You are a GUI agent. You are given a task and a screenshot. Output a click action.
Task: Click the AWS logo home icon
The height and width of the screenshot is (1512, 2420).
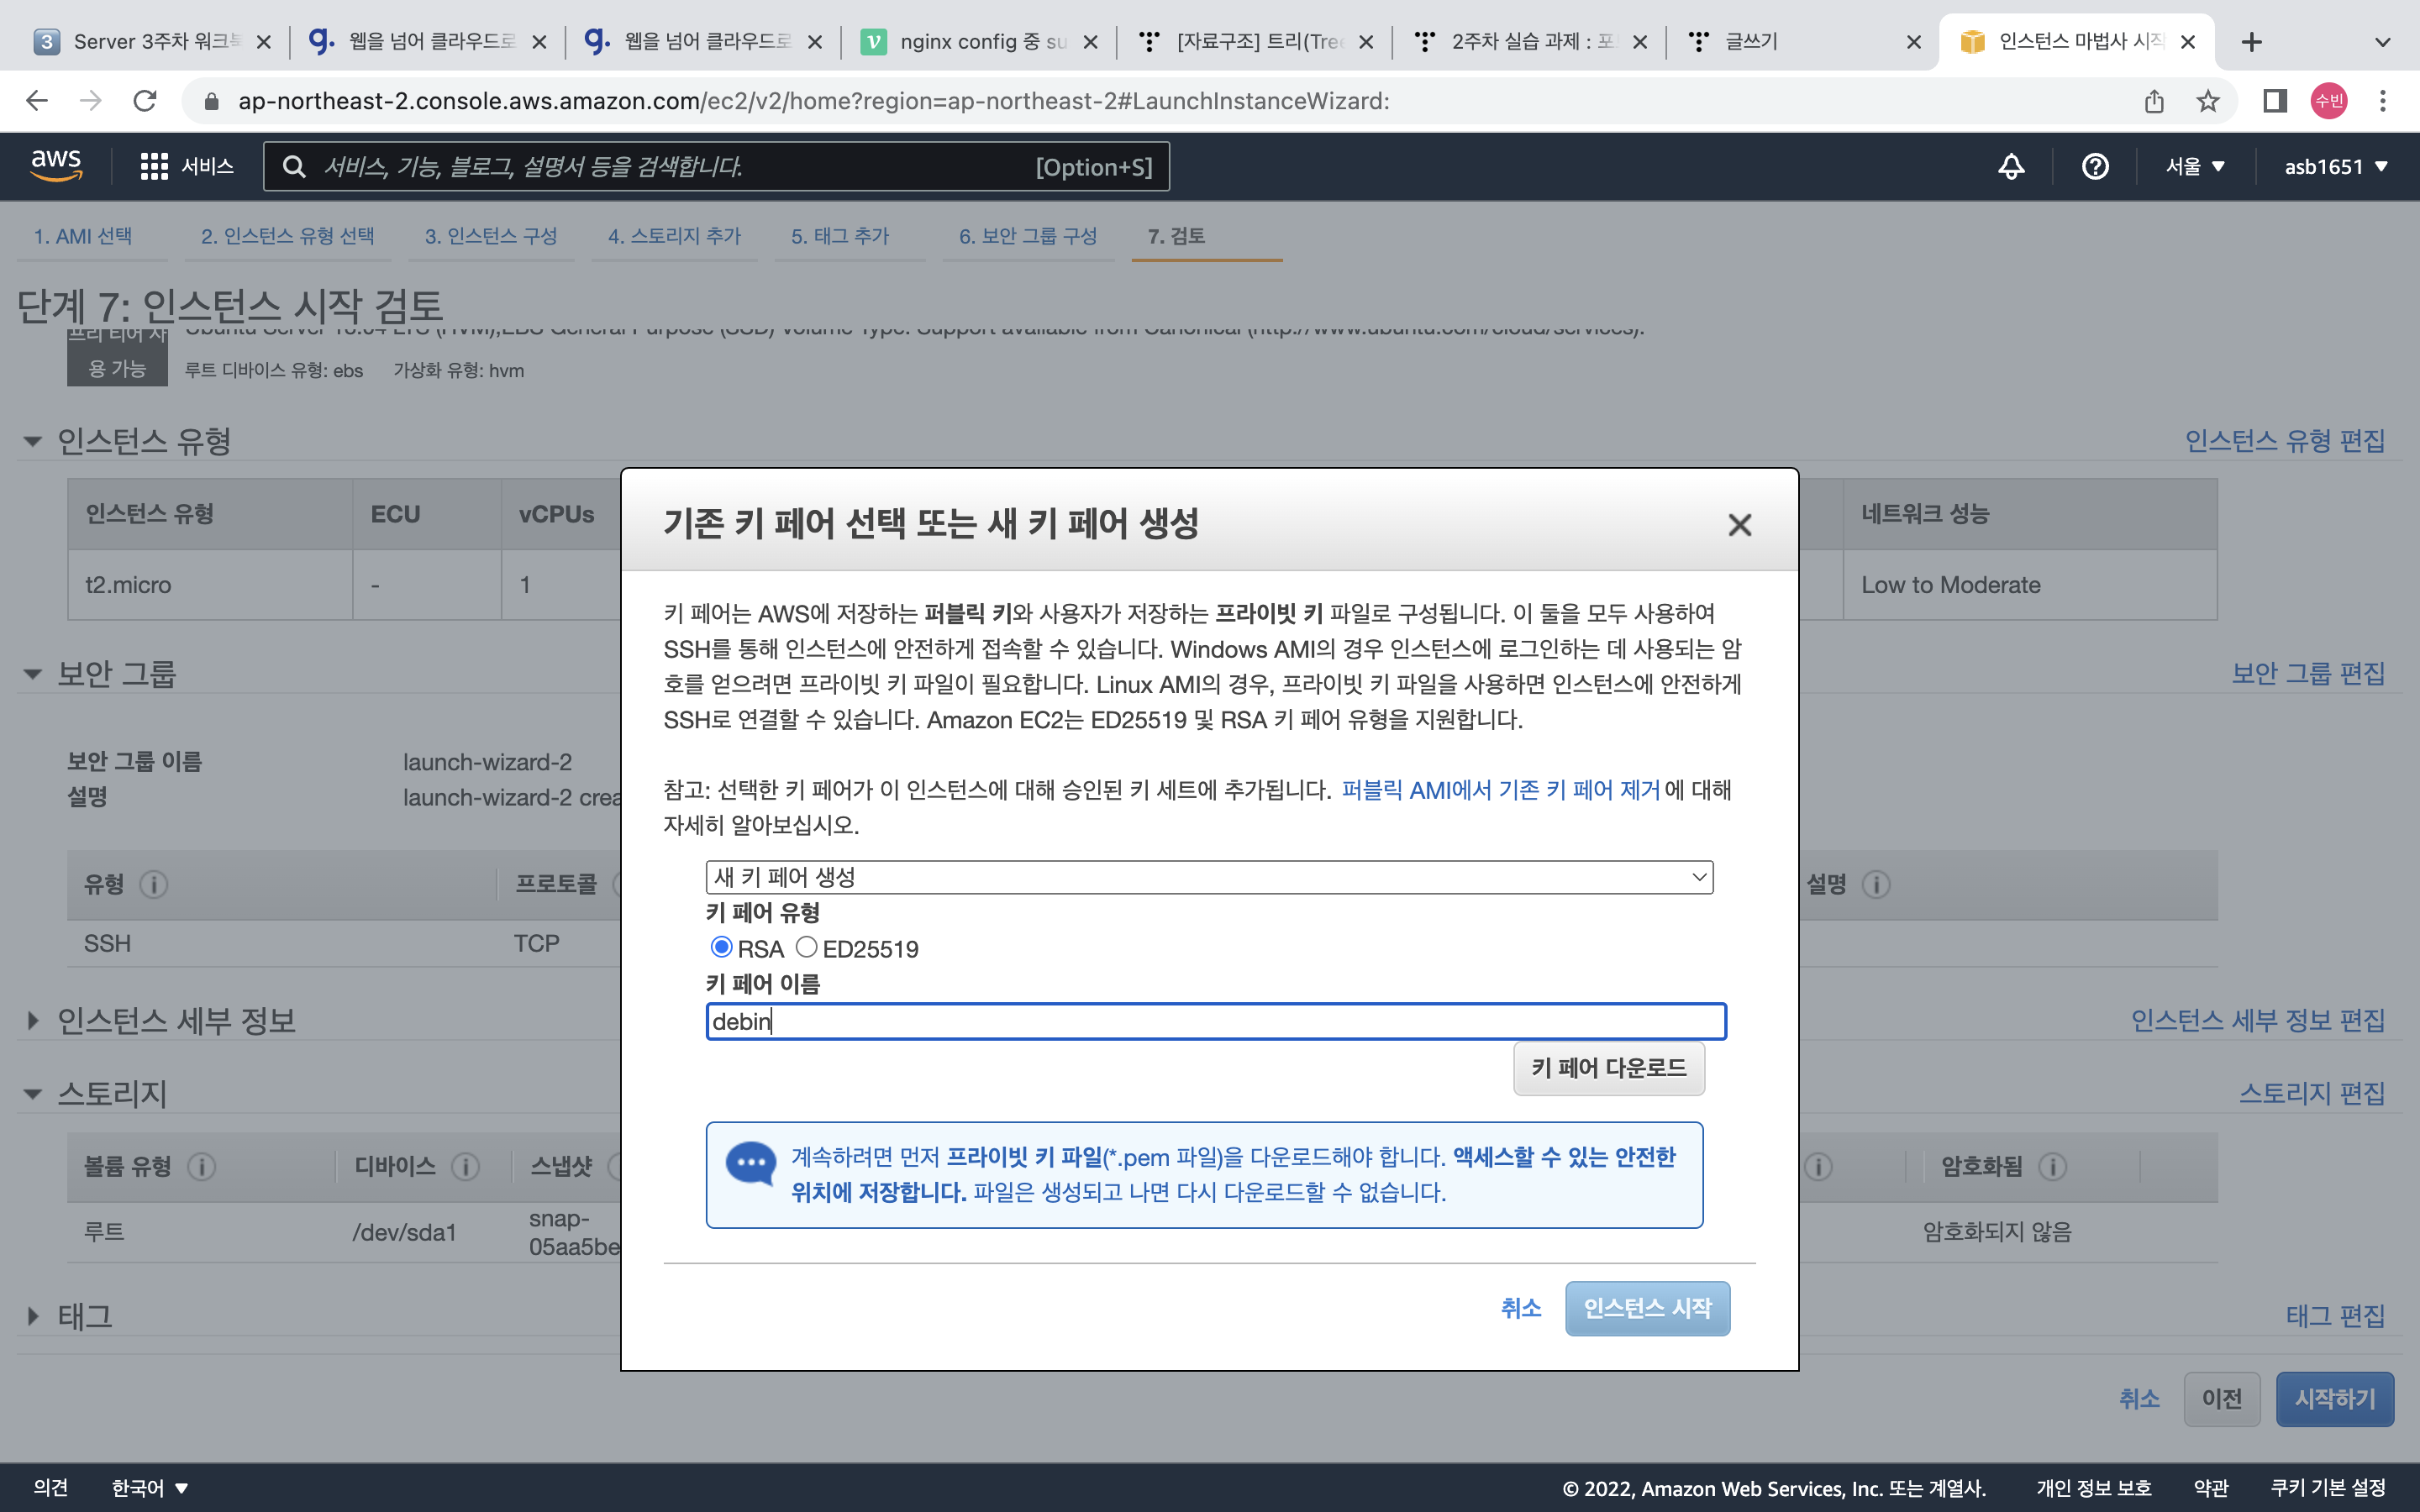tap(56, 165)
